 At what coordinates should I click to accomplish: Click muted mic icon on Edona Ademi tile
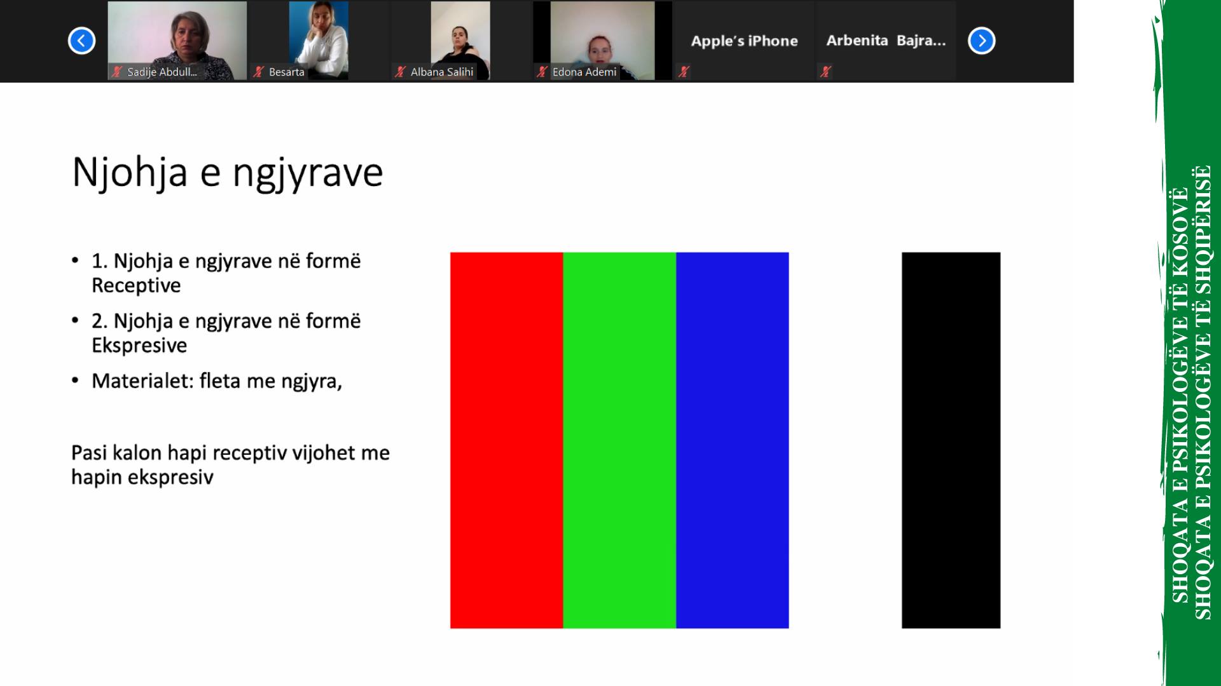click(542, 72)
